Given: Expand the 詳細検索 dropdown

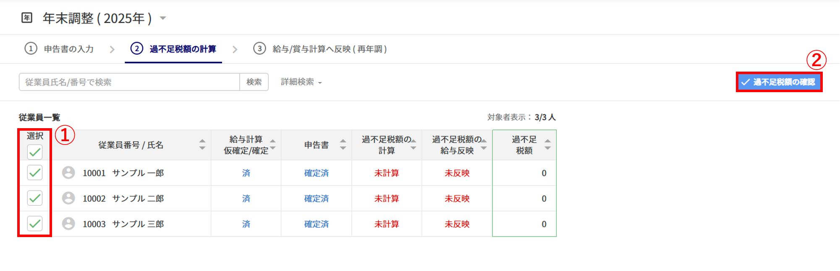Looking at the screenshot, I should point(301,82).
